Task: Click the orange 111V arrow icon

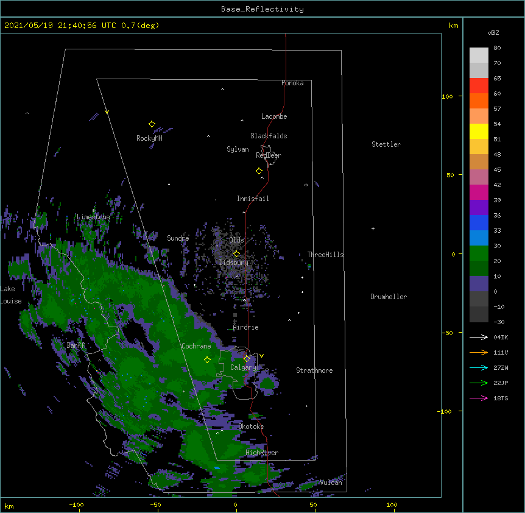Action: click(479, 352)
